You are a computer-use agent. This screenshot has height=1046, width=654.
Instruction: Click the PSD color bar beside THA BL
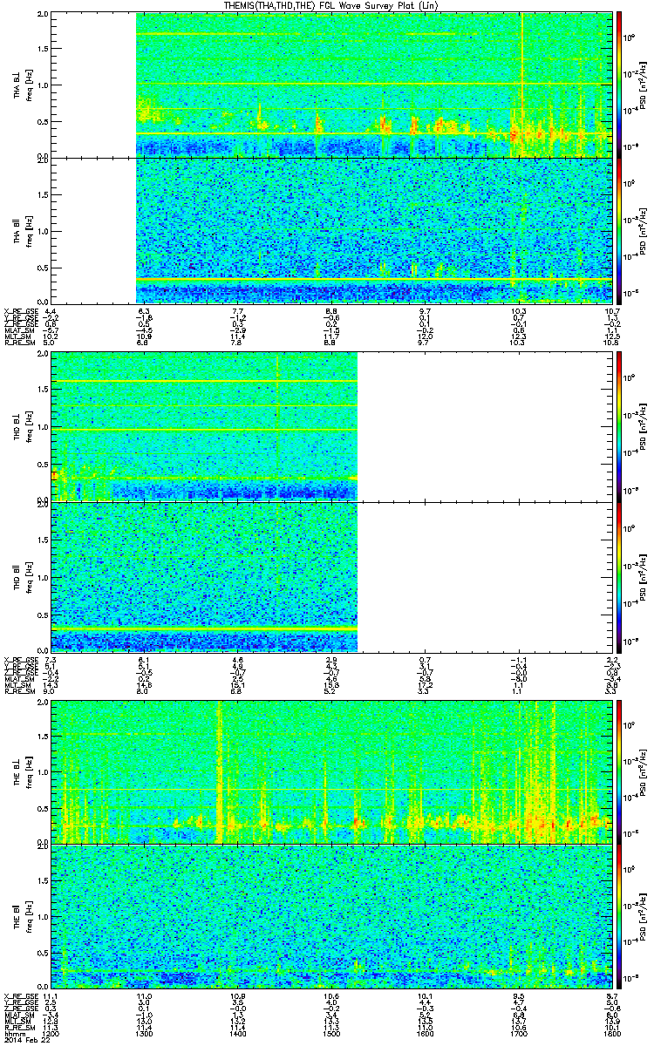point(618,85)
